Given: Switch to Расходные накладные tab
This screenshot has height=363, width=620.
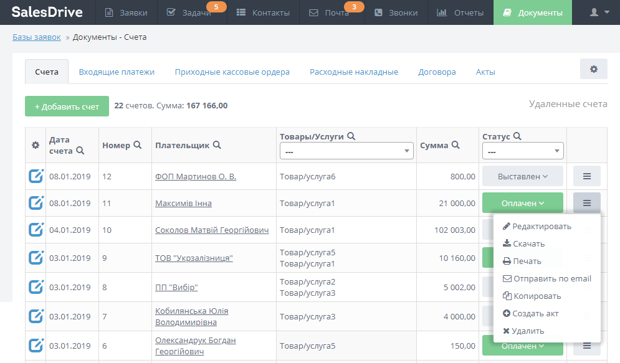Looking at the screenshot, I should tap(354, 72).
